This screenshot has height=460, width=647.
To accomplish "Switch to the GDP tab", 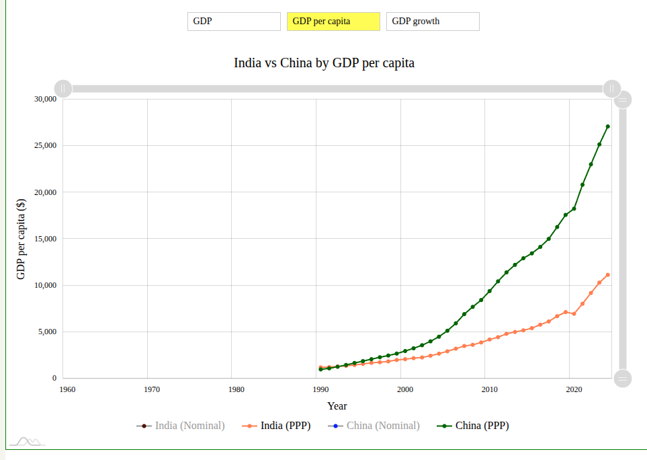I will pyautogui.click(x=234, y=22).
